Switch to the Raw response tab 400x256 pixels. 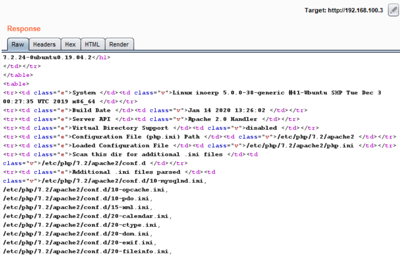coord(18,44)
